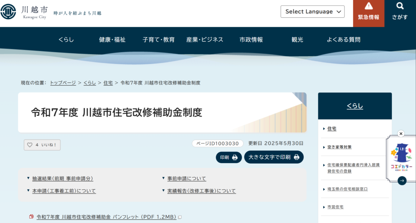Select 市営住宅 in the sidebar list
The width and height of the screenshot is (416, 223).
(x=335, y=207)
